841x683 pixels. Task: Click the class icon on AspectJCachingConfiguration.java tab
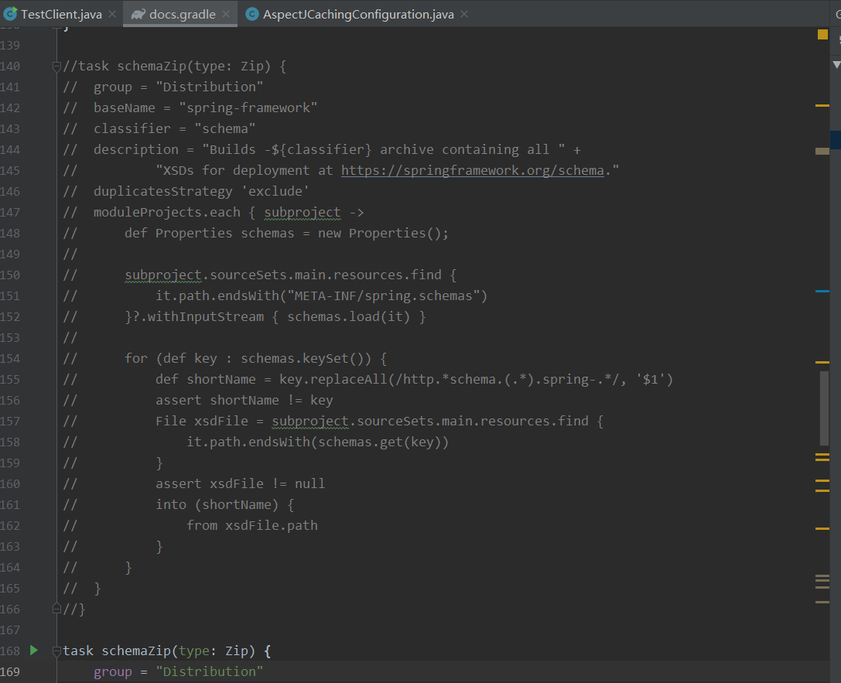(252, 15)
